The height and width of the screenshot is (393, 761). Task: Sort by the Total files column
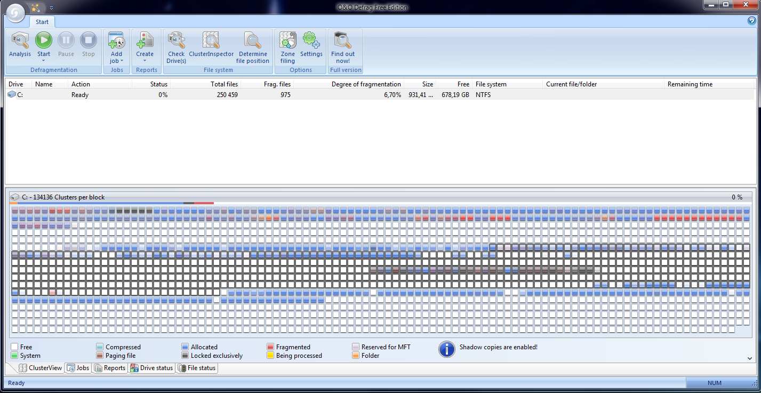click(205, 84)
